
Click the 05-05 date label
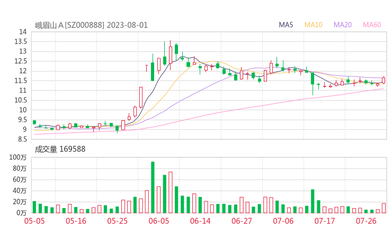[34, 221]
